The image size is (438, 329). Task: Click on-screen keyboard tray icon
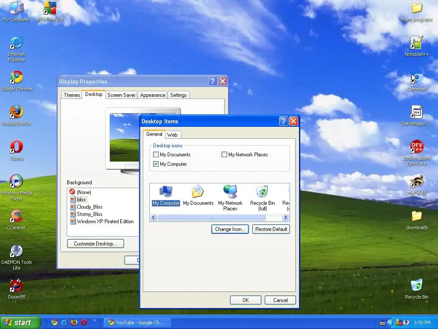382,323
